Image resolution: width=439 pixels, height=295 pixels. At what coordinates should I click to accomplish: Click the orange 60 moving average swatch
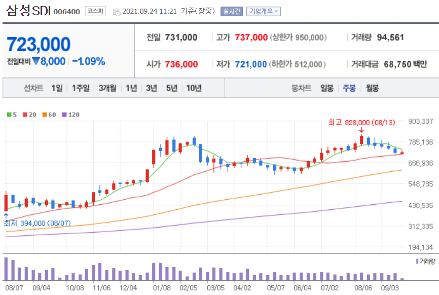tap(45, 115)
